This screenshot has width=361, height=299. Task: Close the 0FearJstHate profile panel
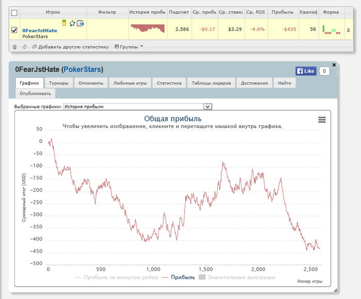tap(334, 65)
